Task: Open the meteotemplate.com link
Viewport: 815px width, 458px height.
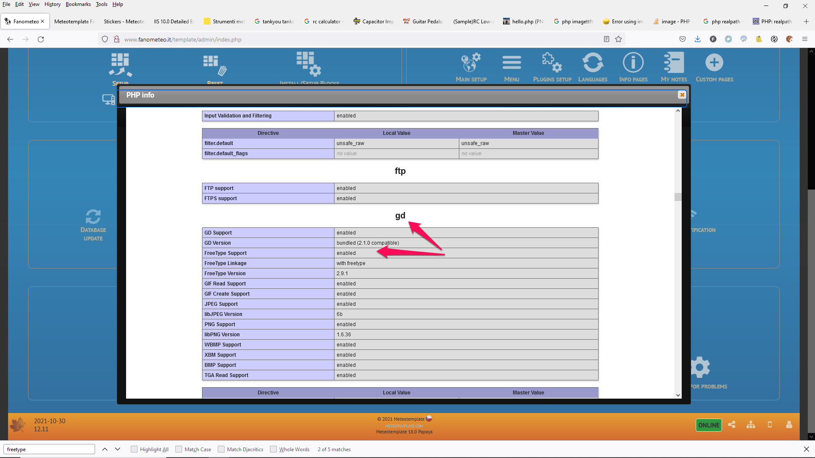Action: [404, 426]
